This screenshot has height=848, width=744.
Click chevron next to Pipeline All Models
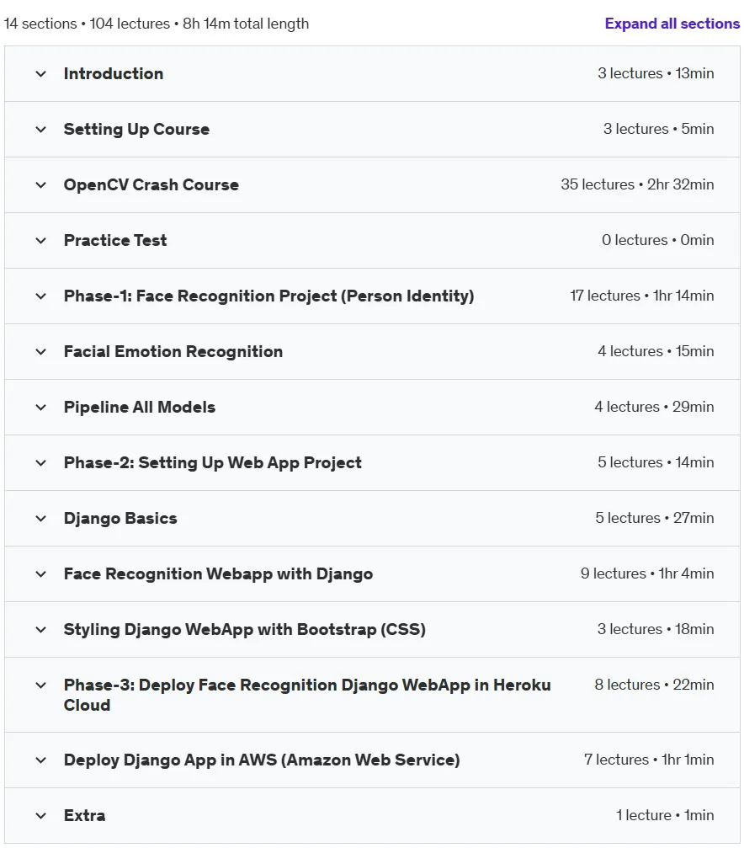(x=40, y=408)
